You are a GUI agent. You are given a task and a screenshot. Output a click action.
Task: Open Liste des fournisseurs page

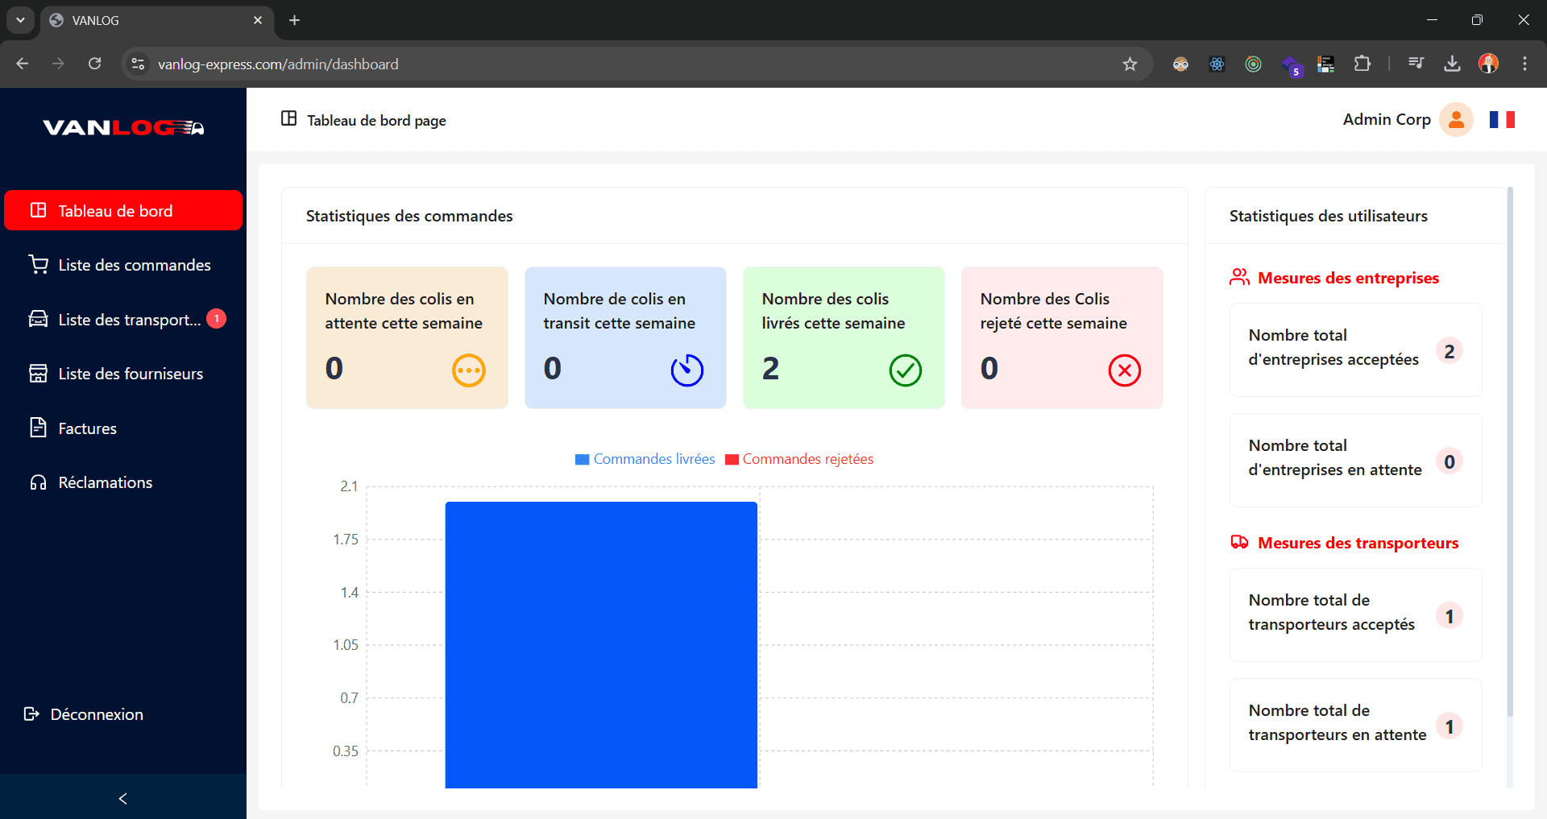pyautogui.click(x=123, y=374)
